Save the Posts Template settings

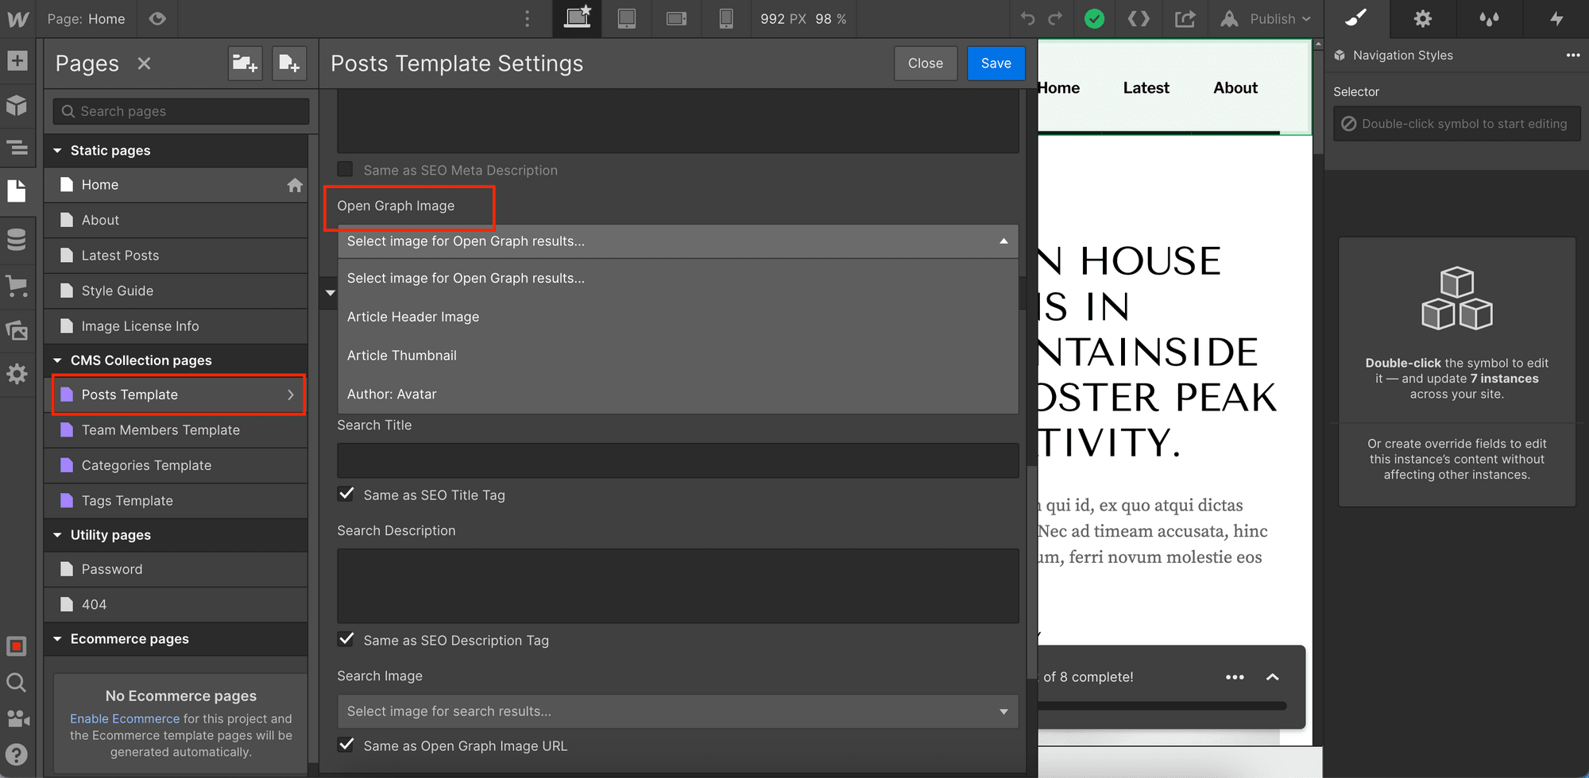pos(996,63)
